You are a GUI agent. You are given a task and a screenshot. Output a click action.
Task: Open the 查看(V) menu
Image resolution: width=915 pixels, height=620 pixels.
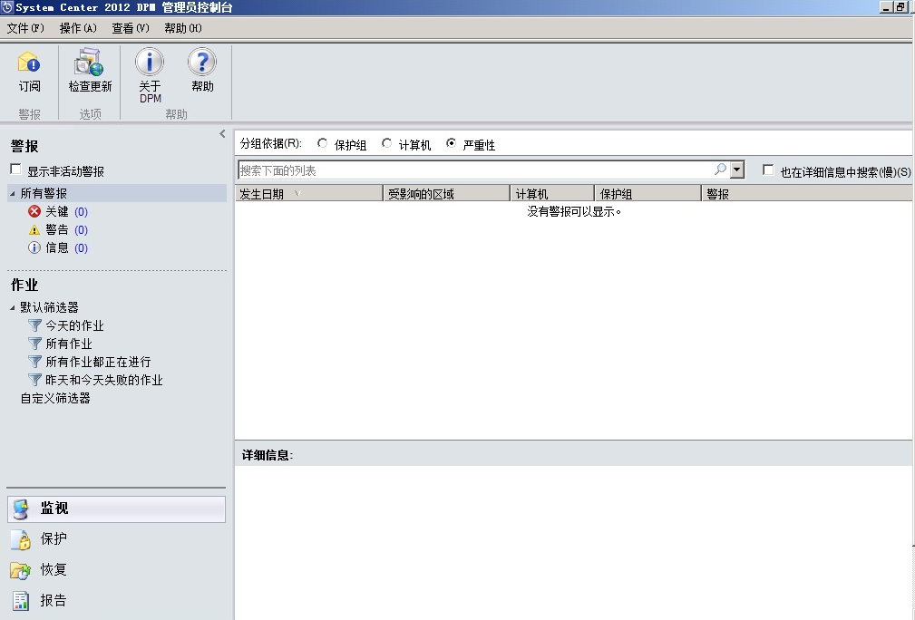[x=130, y=28]
